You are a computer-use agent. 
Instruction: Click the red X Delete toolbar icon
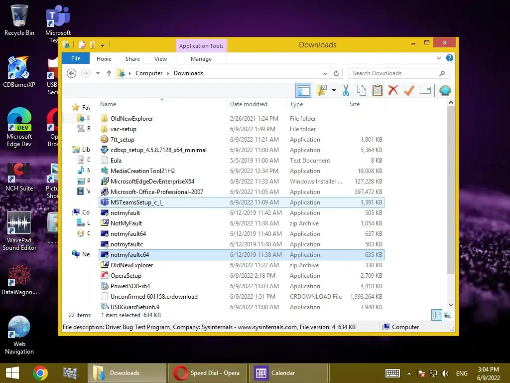coord(393,90)
